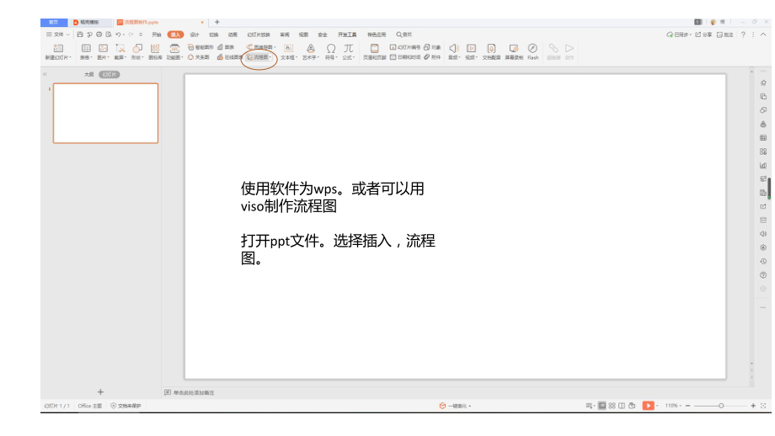Switch to the 幻灯片 thumbnails panel view

110,75
